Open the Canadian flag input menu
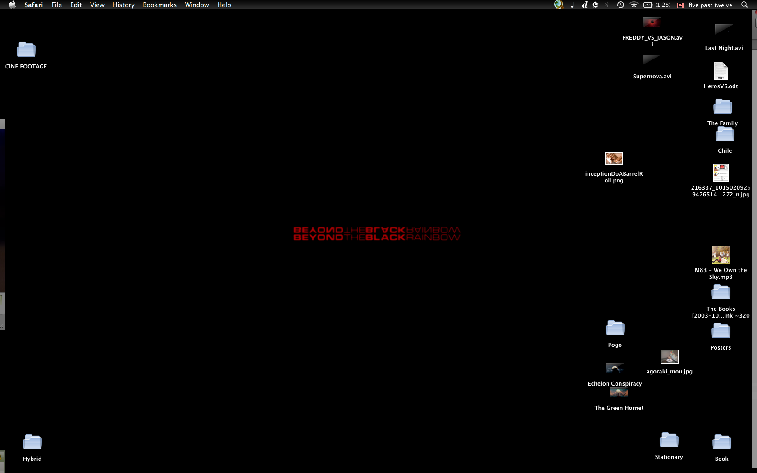The width and height of the screenshot is (757, 473). coord(680,5)
